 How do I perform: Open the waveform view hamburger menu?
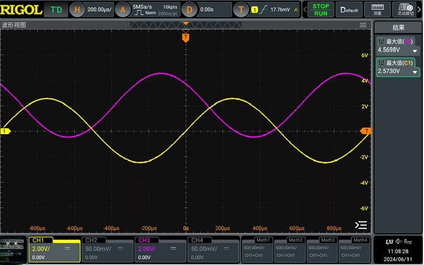tap(363, 25)
